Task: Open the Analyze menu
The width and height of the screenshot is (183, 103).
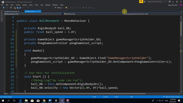Action: pos(48,5)
